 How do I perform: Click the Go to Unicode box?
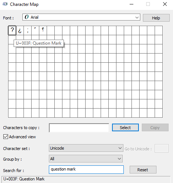coord(162,149)
